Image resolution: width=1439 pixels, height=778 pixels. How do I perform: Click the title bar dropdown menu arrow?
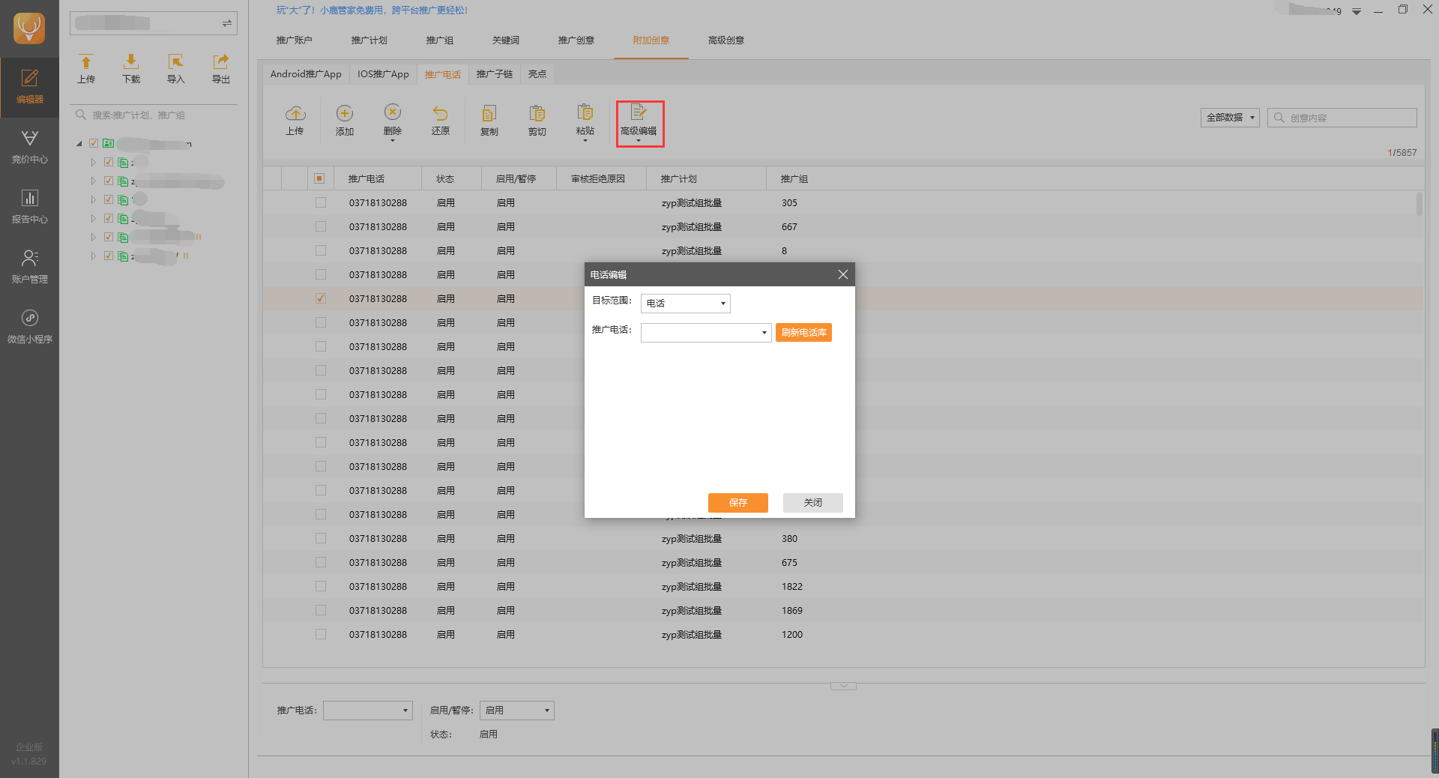click(x=1357, y=11)
